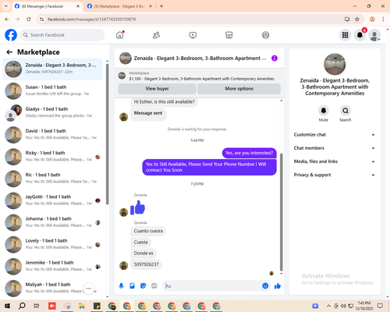
Task: Open Maliyah 1 bed 1 bath chat
Action: pos(53,289)
